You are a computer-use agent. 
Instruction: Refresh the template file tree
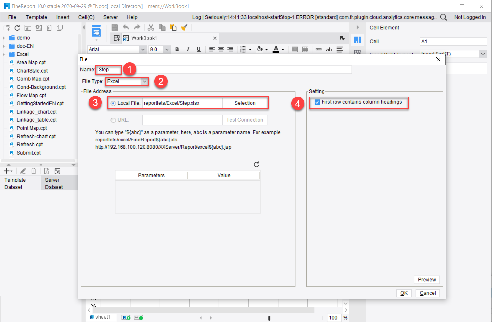(17, 28)
